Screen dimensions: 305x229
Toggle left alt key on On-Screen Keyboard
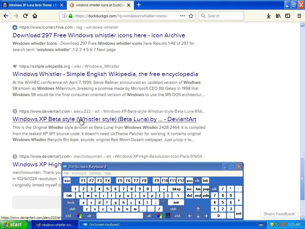89,216
